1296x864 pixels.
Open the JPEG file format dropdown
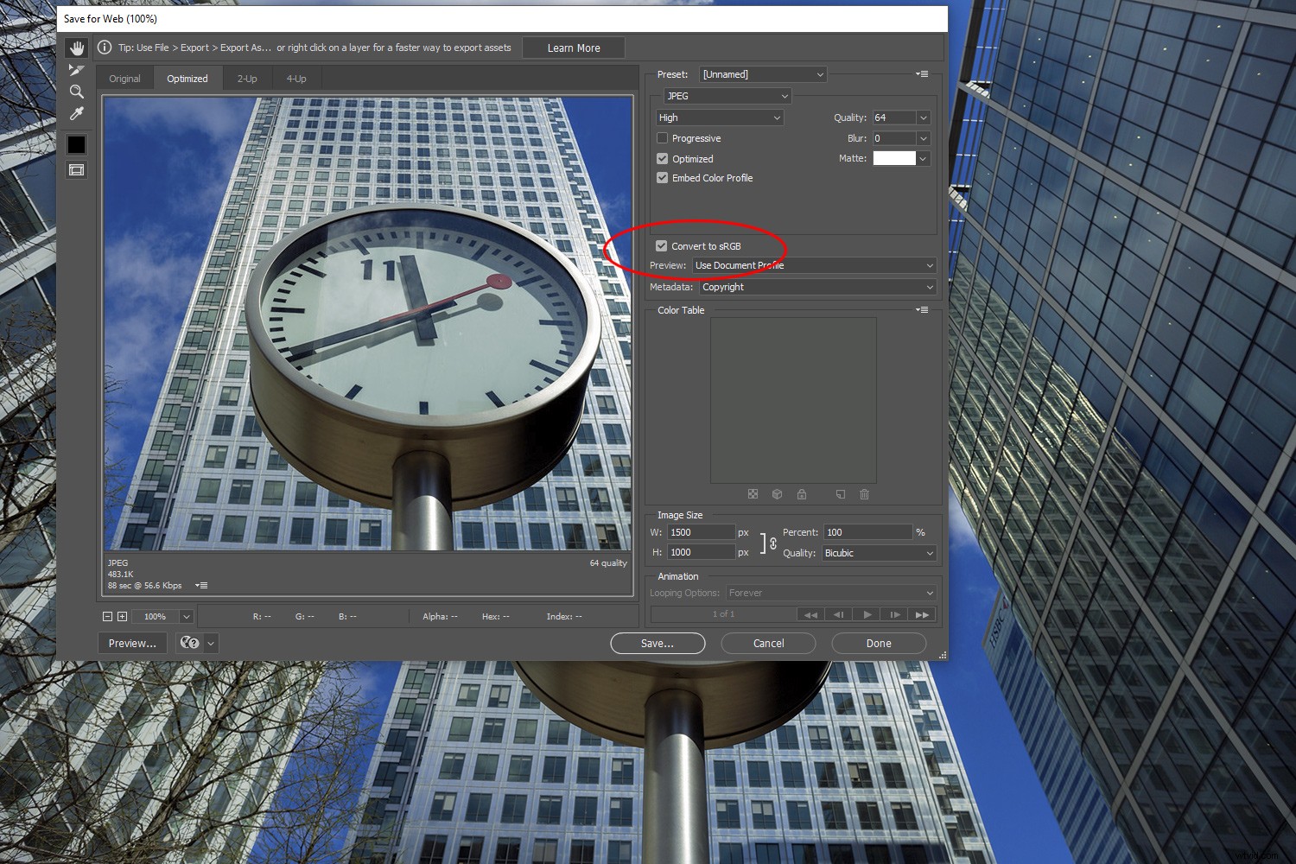[727, 96]
